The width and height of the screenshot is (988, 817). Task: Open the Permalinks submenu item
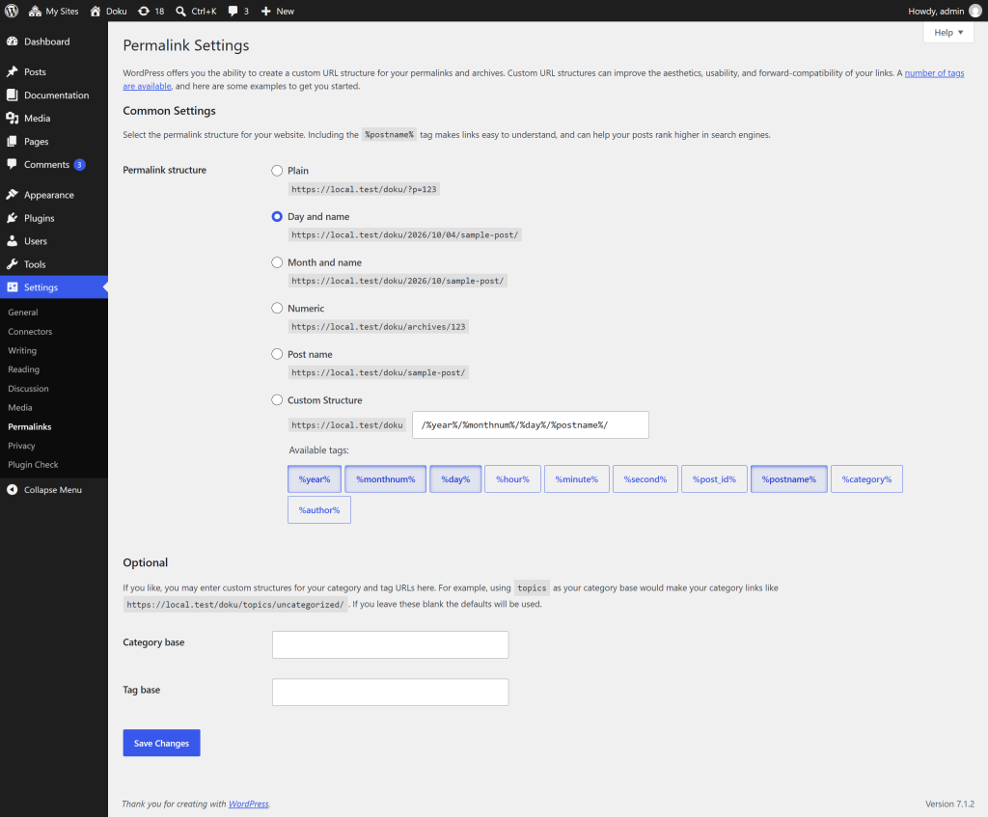point(30,426)
